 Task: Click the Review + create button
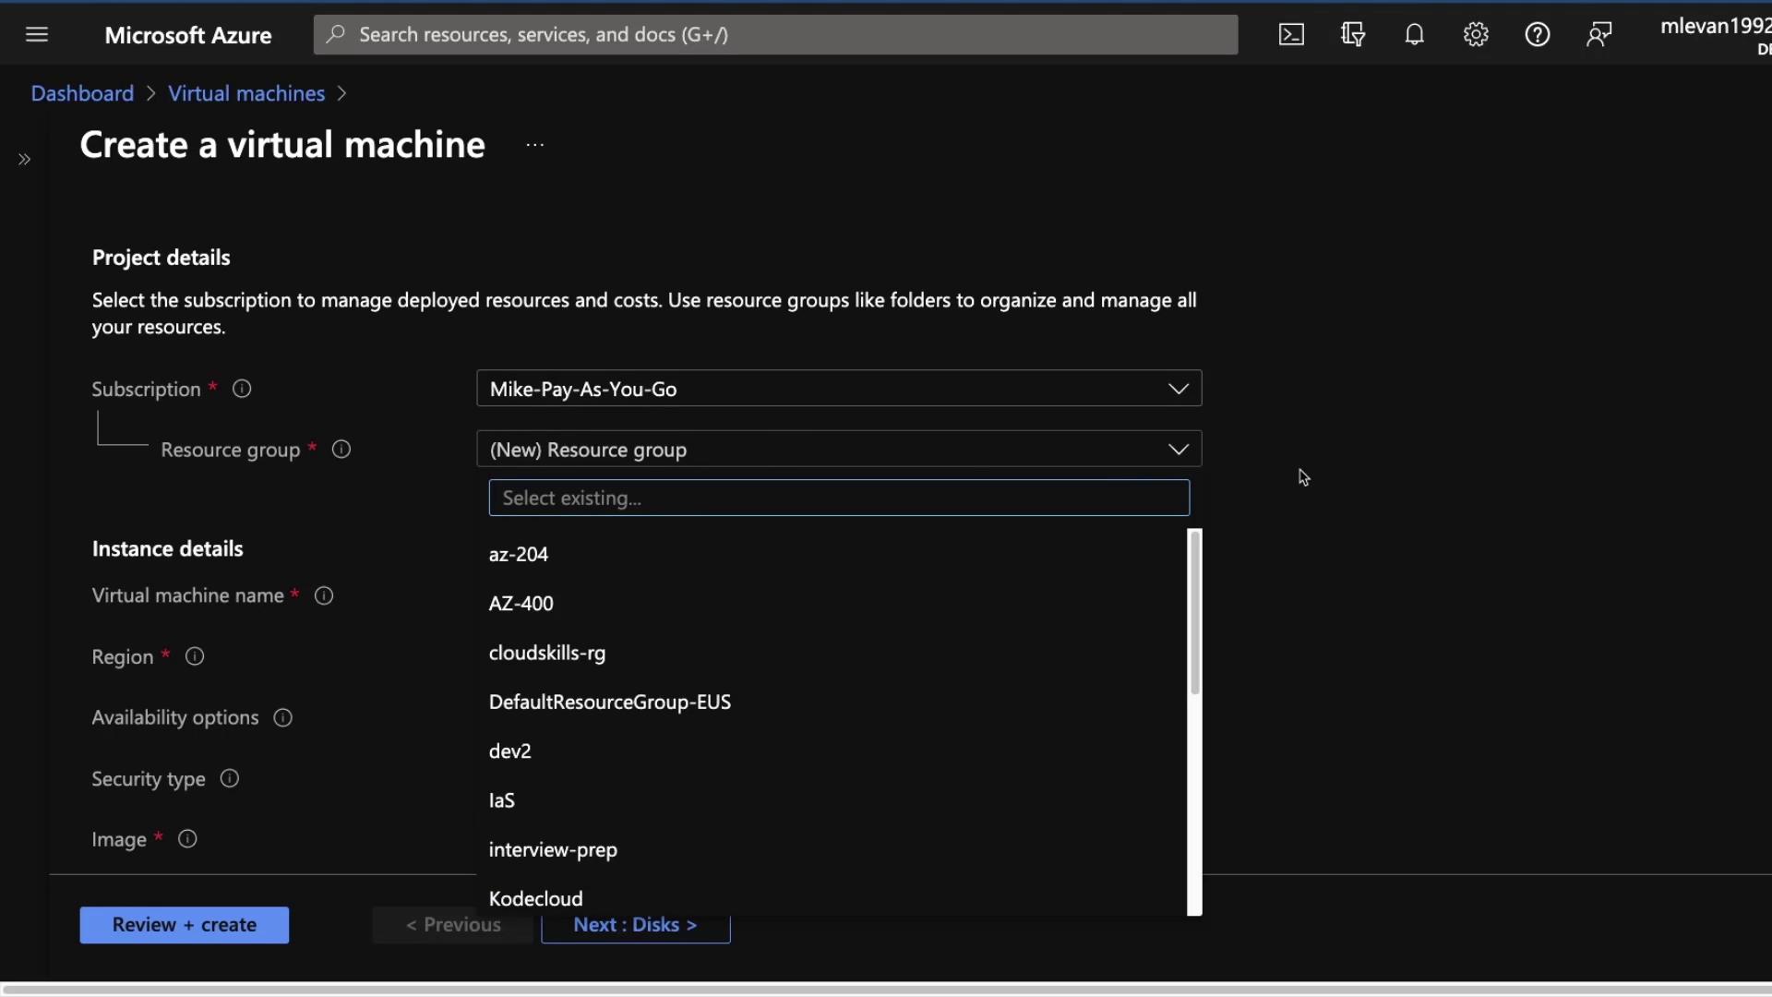tap(184, 925)
